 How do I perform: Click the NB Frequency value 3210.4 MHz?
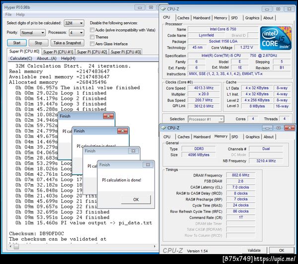[266, 161]
